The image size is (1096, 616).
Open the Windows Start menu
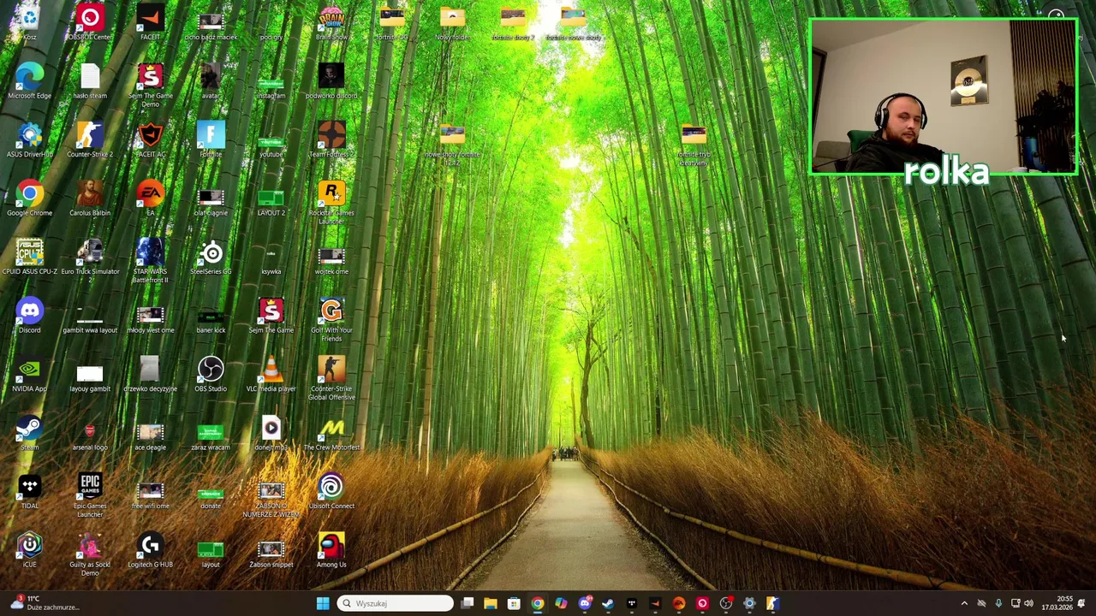(323, 603)
